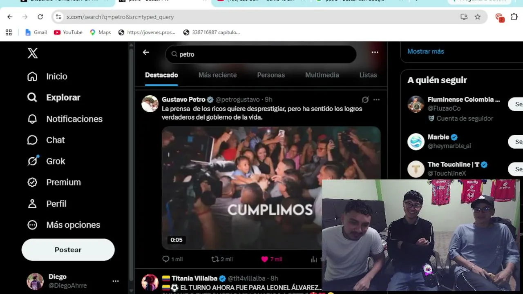The height and width of the screenshot is (294, 523).
Task: Open the Maps bookmark
Action: tap(100, 32)
